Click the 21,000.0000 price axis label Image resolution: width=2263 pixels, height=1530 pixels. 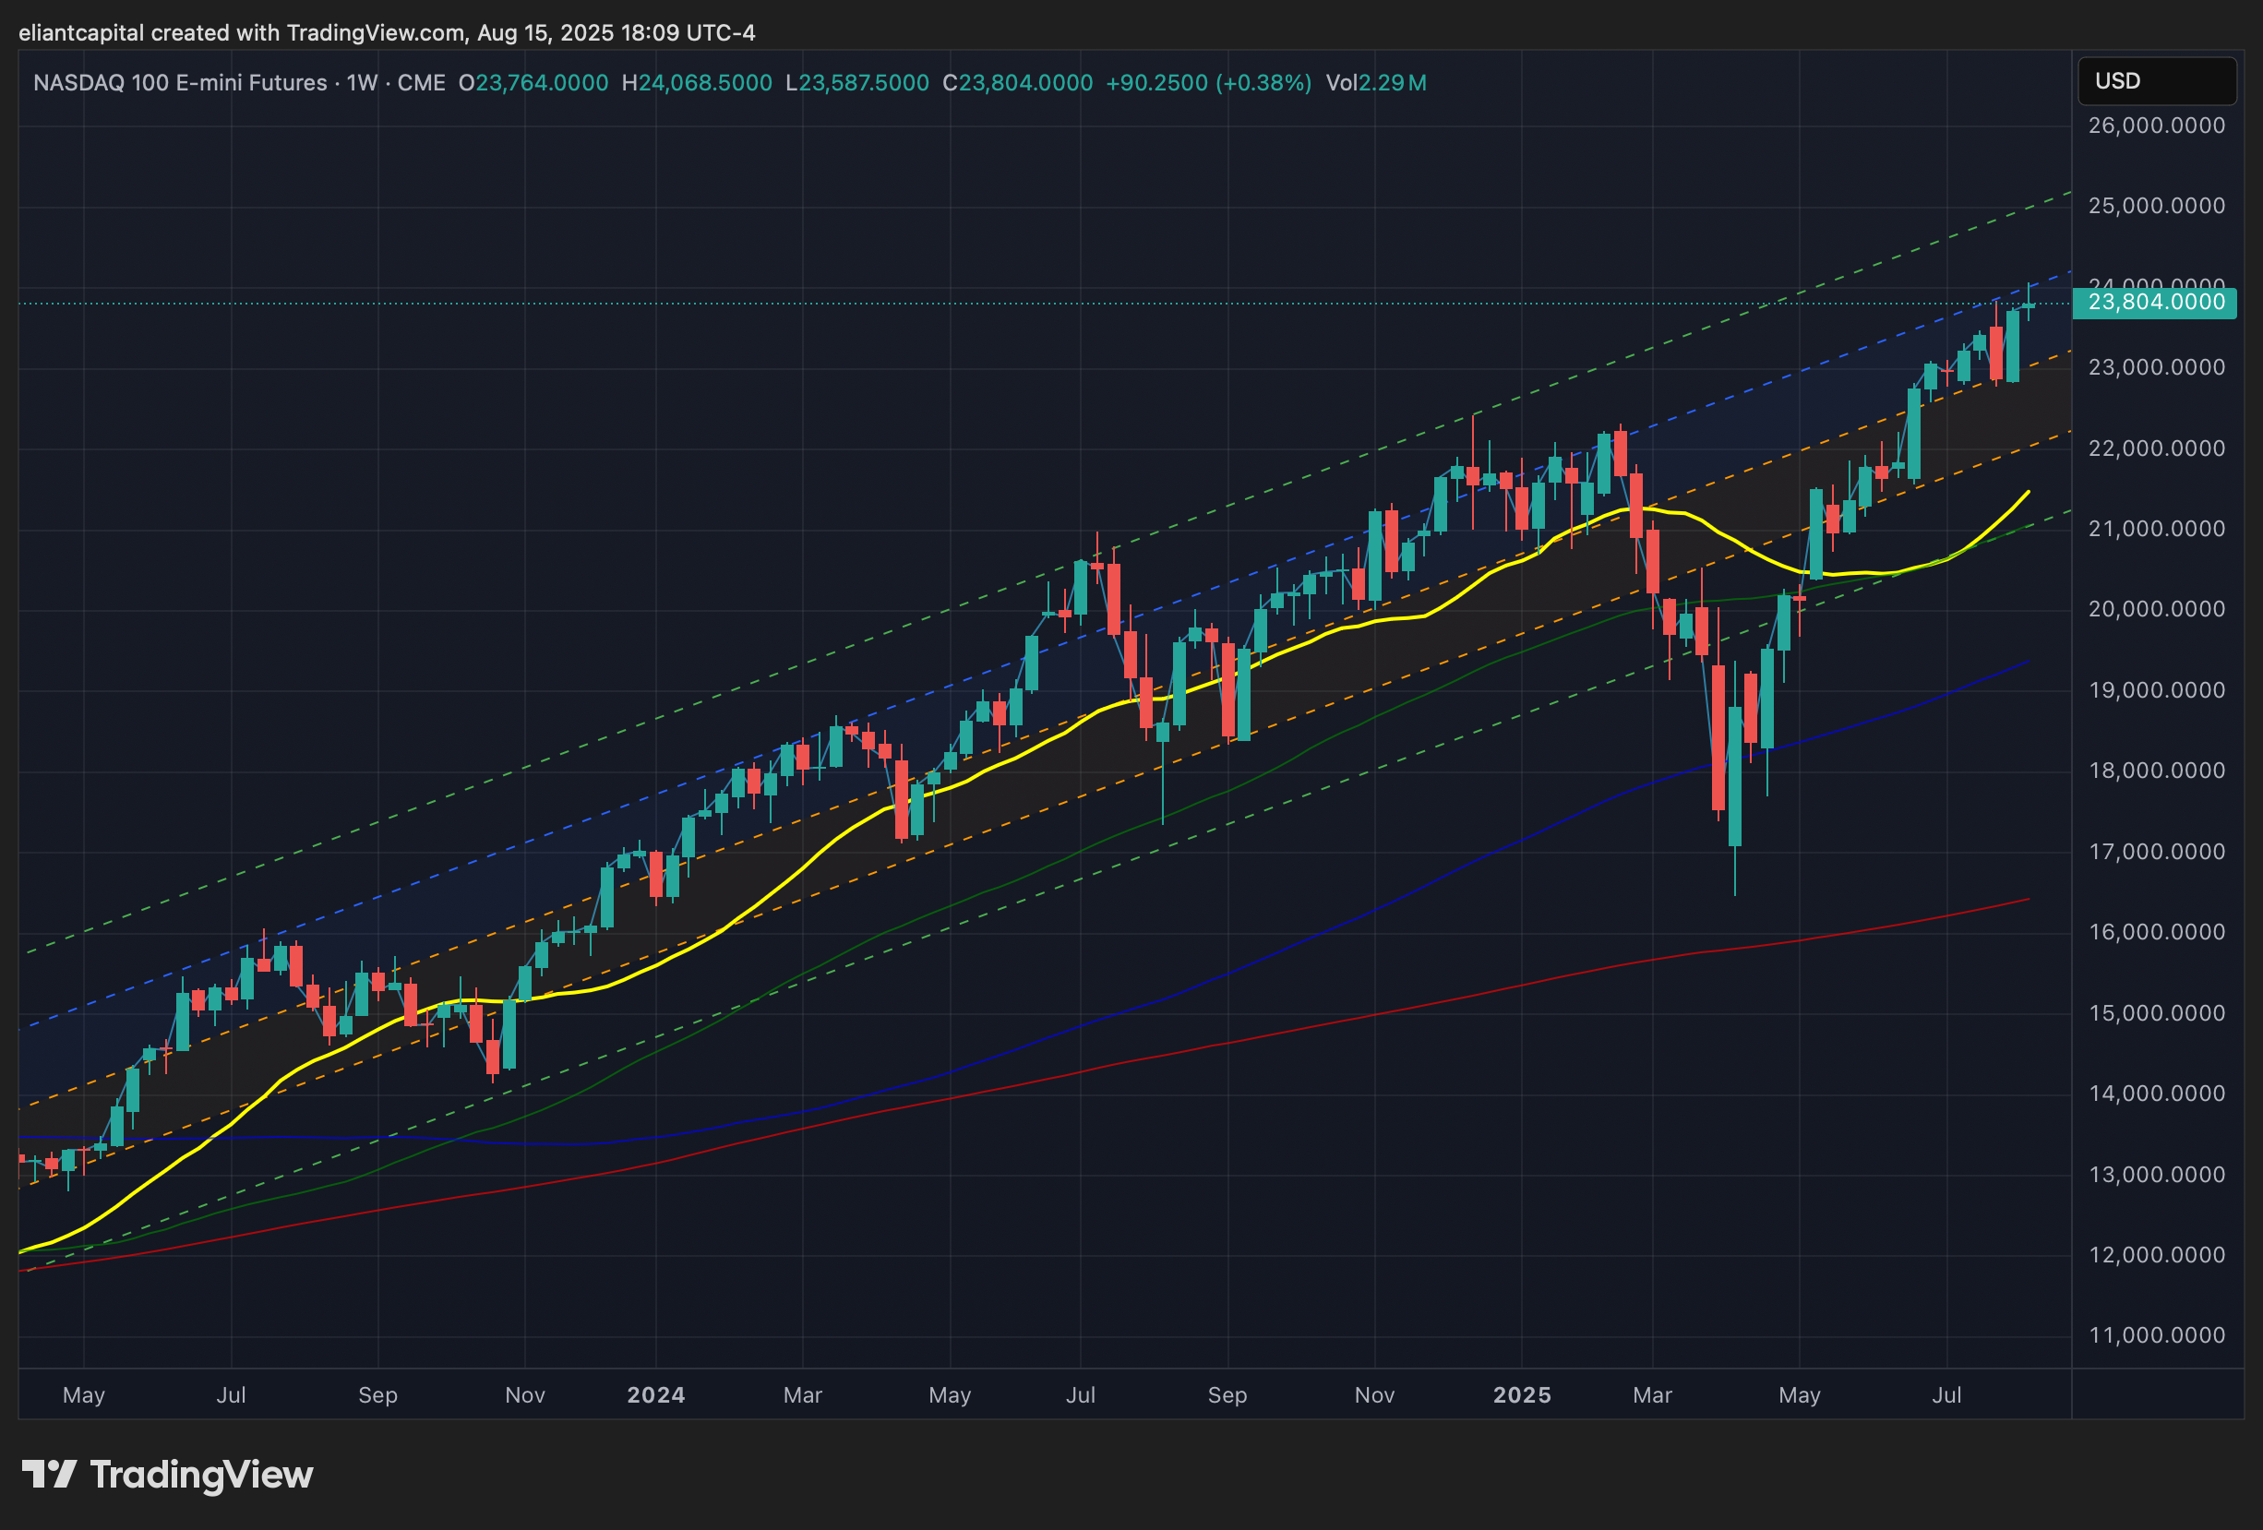point(2156,529)
